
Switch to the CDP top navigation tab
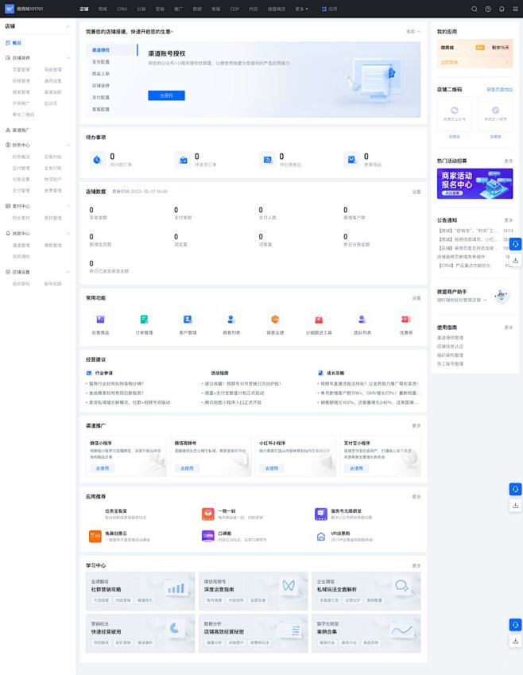(x=234, y=9)
